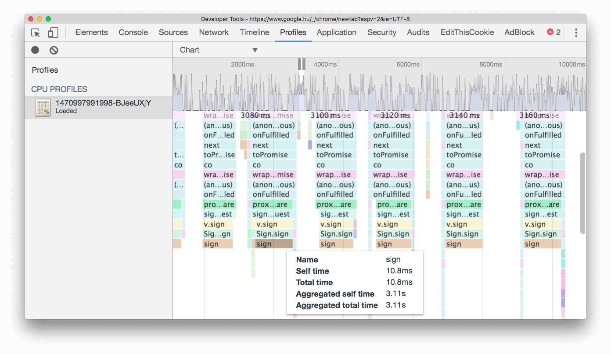
Task: Open the Security tab
Action: (x=382, y=32)
